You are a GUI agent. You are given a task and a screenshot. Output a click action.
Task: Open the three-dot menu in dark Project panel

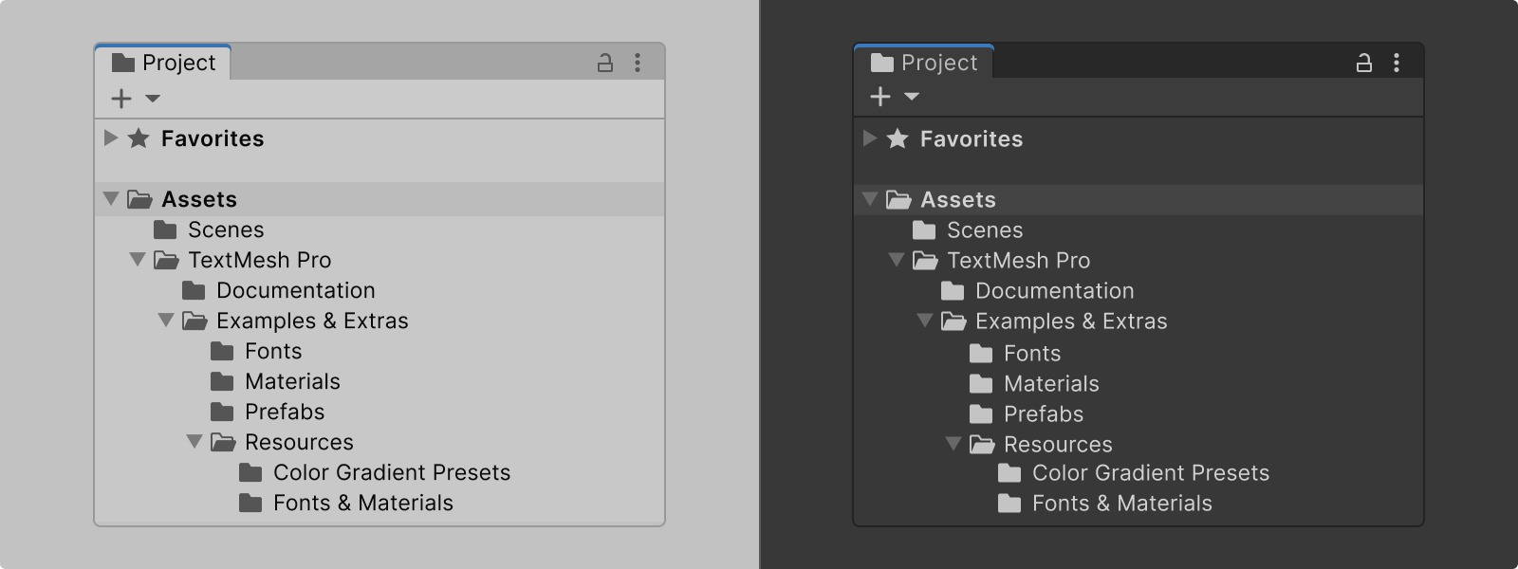coord(1396,63)
